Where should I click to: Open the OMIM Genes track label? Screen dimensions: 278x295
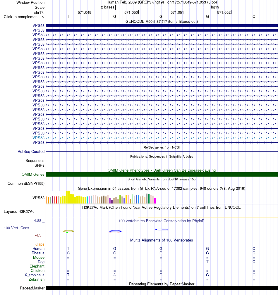point(33,175)
